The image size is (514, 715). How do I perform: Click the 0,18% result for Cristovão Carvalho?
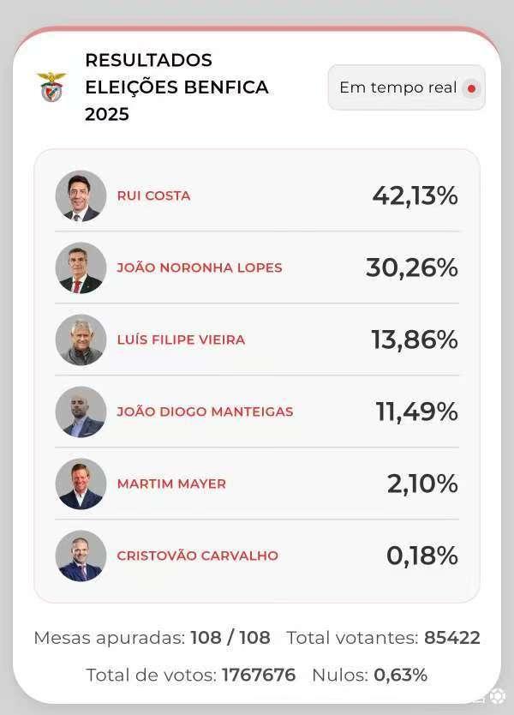coord(421,556)
